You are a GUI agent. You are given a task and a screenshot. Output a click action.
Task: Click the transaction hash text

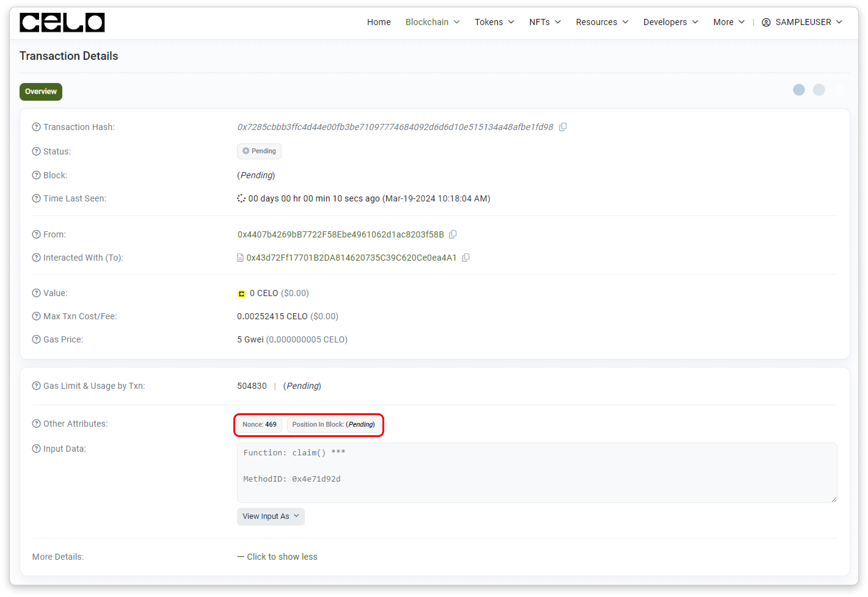(395, 127)
